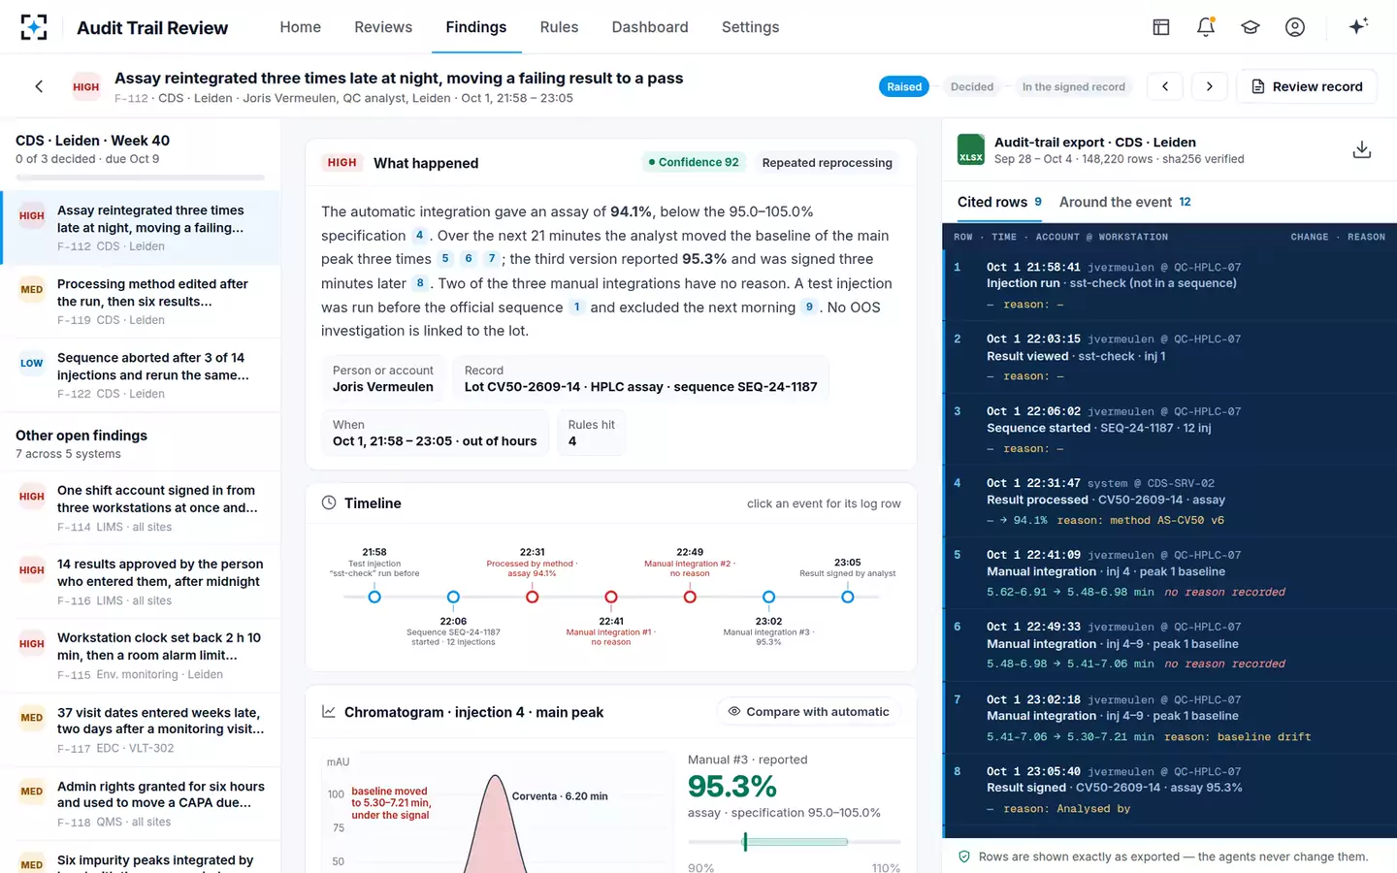Screen dimensions: 1397x873
Task: Open log row reference 1 in description
Action: (576, 307)
